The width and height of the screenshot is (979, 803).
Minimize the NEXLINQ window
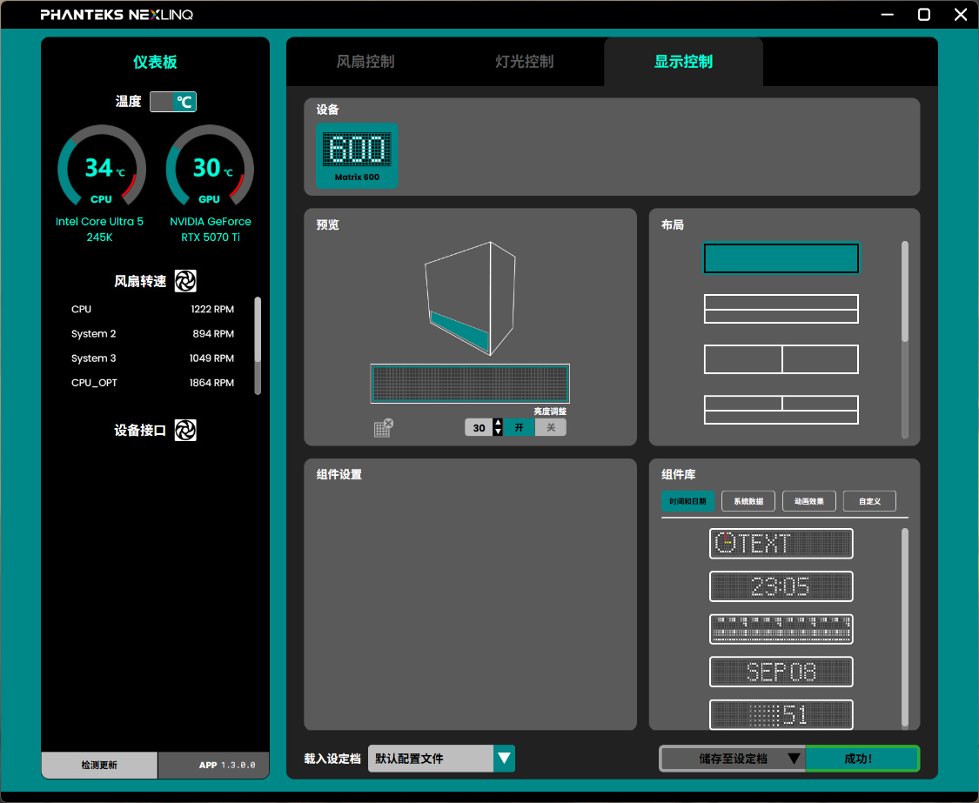click(888, 15)
